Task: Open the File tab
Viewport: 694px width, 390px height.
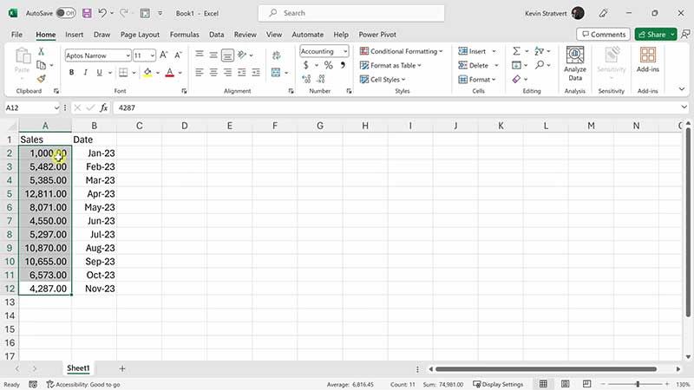Action: (x=16, y=35)
